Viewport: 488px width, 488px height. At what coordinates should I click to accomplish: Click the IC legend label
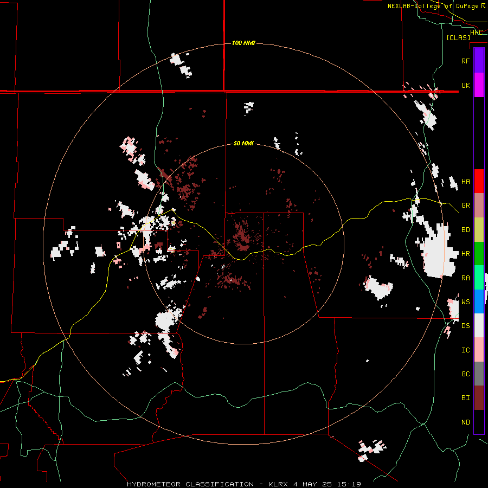pos(465,350)
